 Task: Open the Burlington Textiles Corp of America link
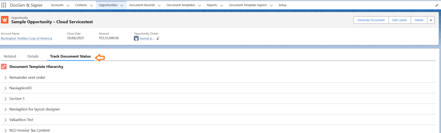click(26, 39)
